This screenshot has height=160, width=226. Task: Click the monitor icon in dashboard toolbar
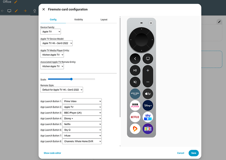9,11
